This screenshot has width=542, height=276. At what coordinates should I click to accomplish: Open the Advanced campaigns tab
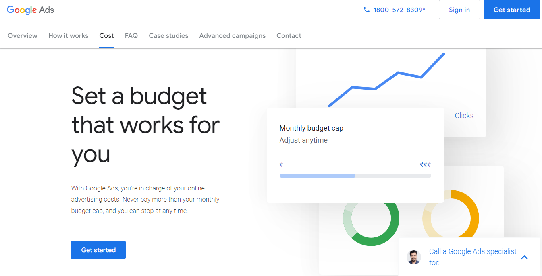(233, 35)
